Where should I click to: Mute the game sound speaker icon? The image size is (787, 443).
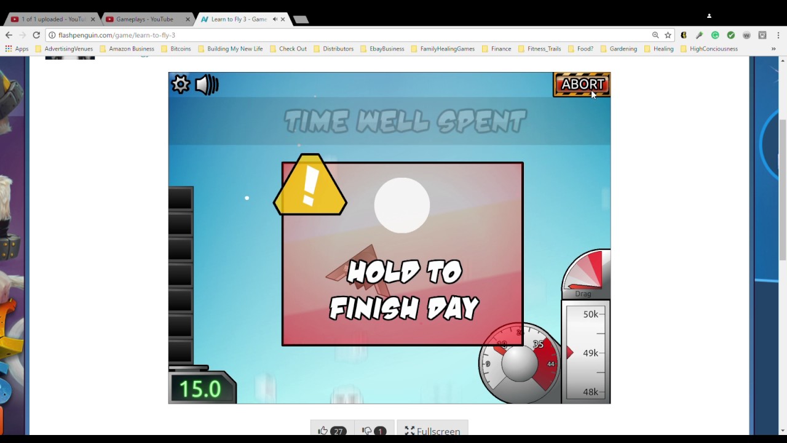point(207,84)
